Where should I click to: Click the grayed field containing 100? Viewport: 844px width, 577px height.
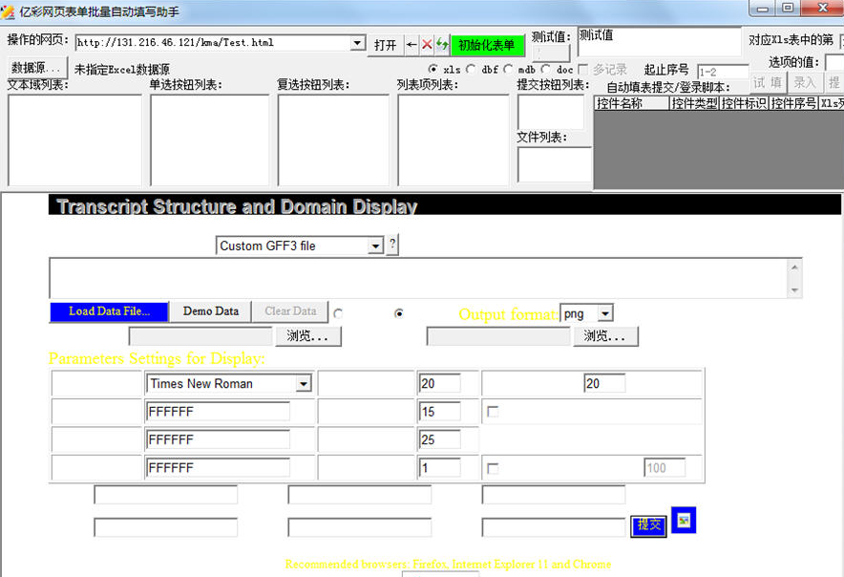pyautogui.click(x=665, y=468)
